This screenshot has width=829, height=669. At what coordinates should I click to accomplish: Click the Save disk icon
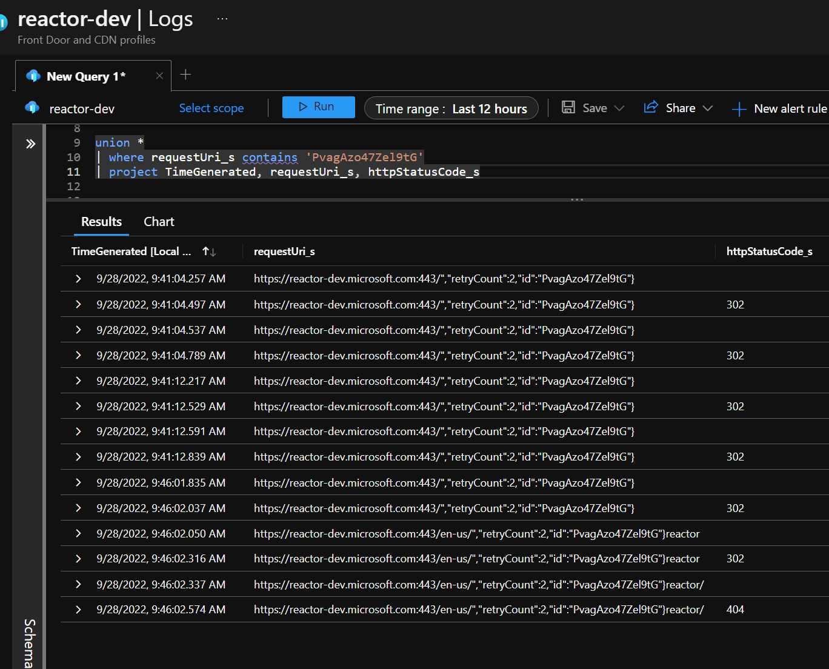point(568,107)
